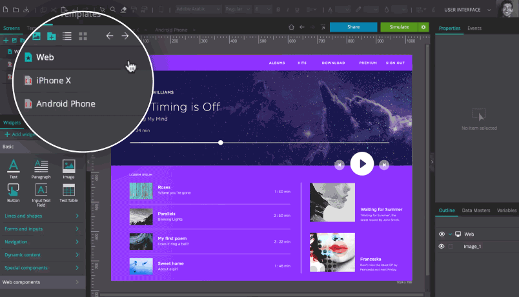The image size is (519, 297).
Task: Pick the eraser tool in toolbar
Action: 123,10
